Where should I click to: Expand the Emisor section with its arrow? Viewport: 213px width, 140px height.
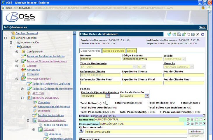pyautogui.click(x=204, y=116)
